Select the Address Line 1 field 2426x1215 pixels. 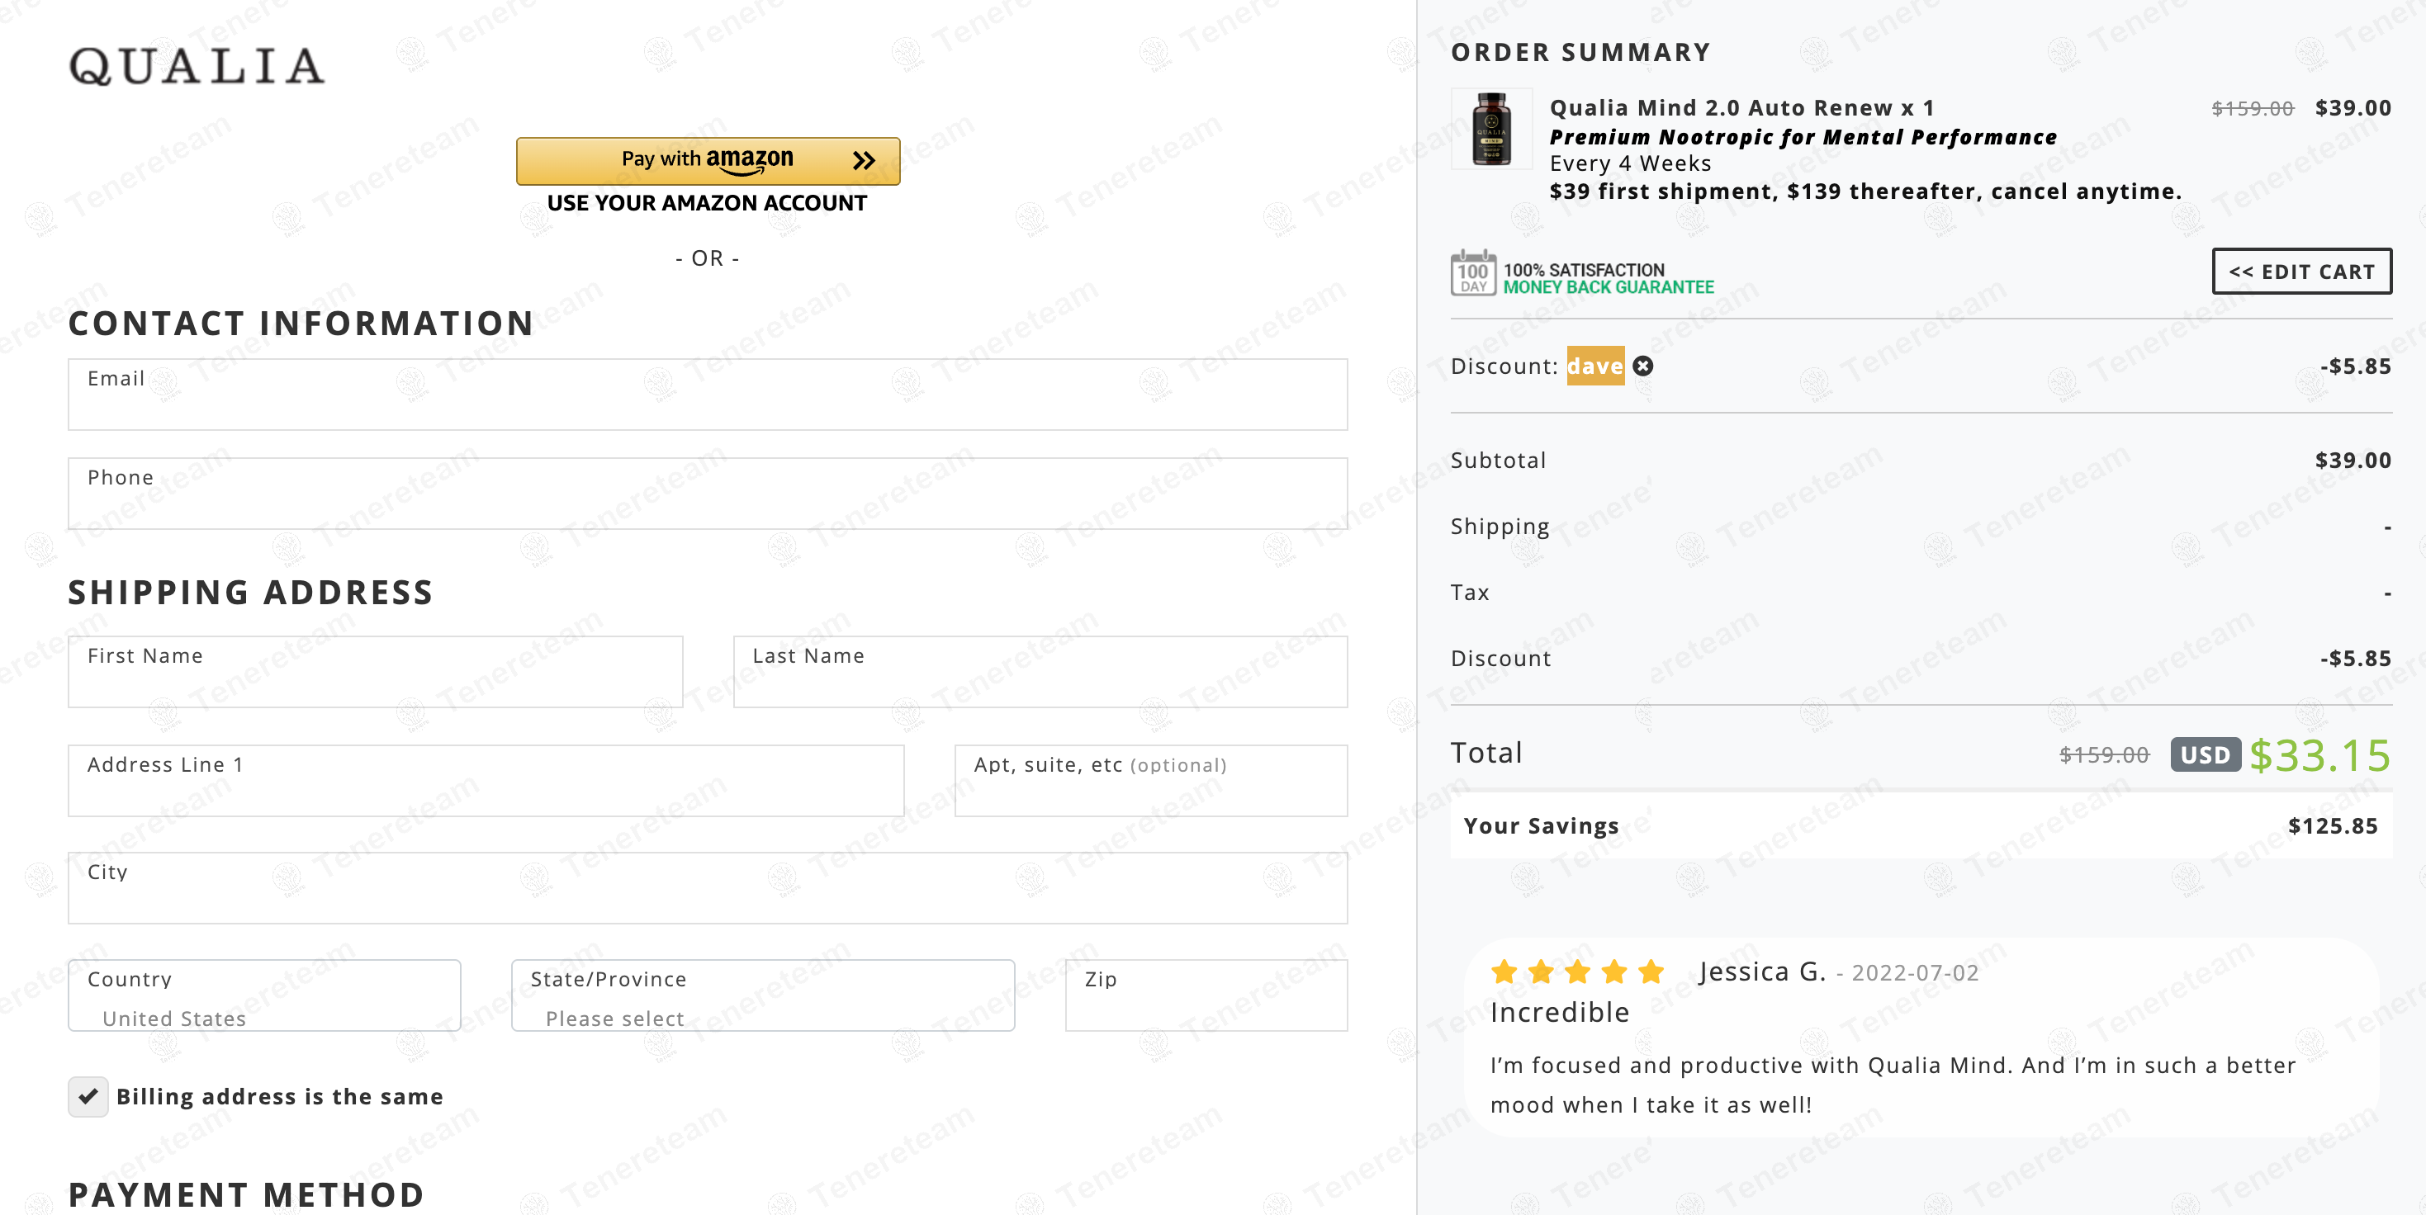coord(486,781)
